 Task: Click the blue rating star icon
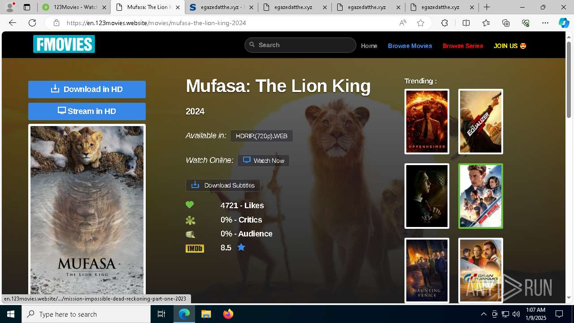click(241, 247)
